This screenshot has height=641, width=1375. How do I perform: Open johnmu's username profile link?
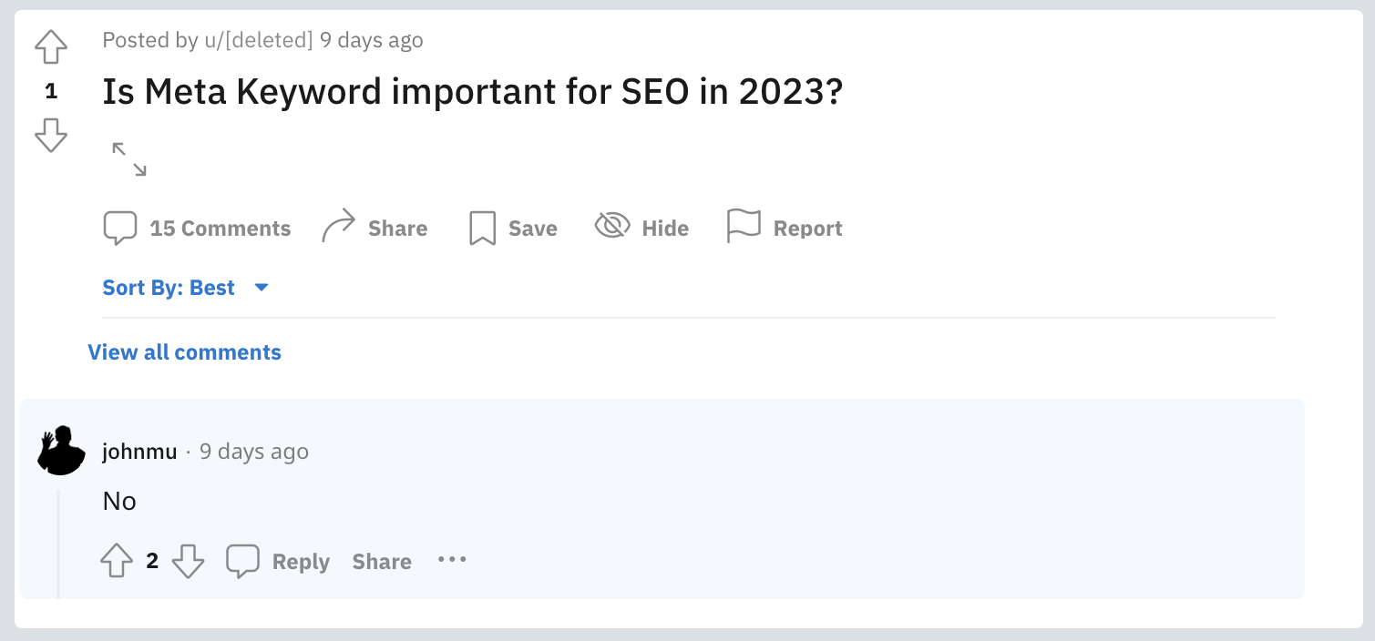click(139, 452)
